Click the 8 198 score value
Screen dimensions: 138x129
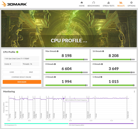tap(67, 56)
